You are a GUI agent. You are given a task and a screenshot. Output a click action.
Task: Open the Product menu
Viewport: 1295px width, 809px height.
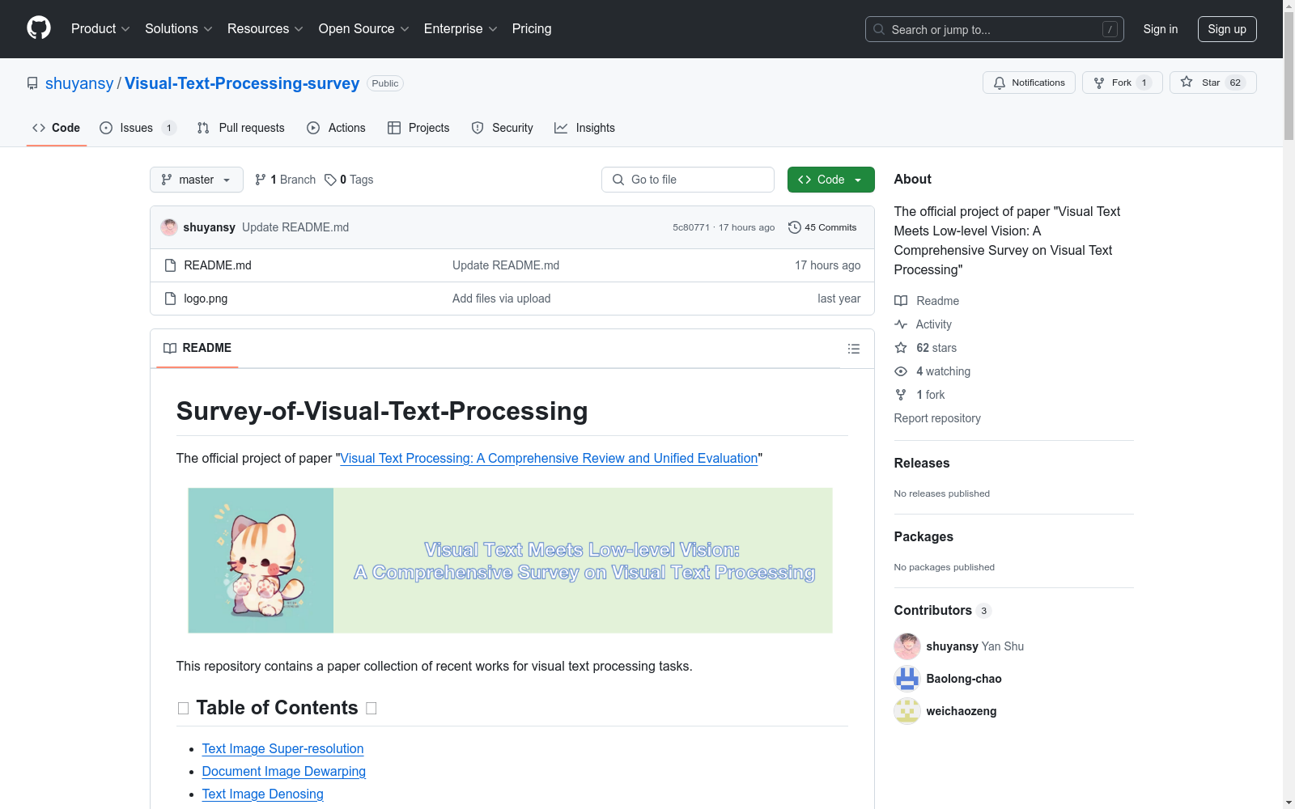pyautogui.click(x=100, y=29)
